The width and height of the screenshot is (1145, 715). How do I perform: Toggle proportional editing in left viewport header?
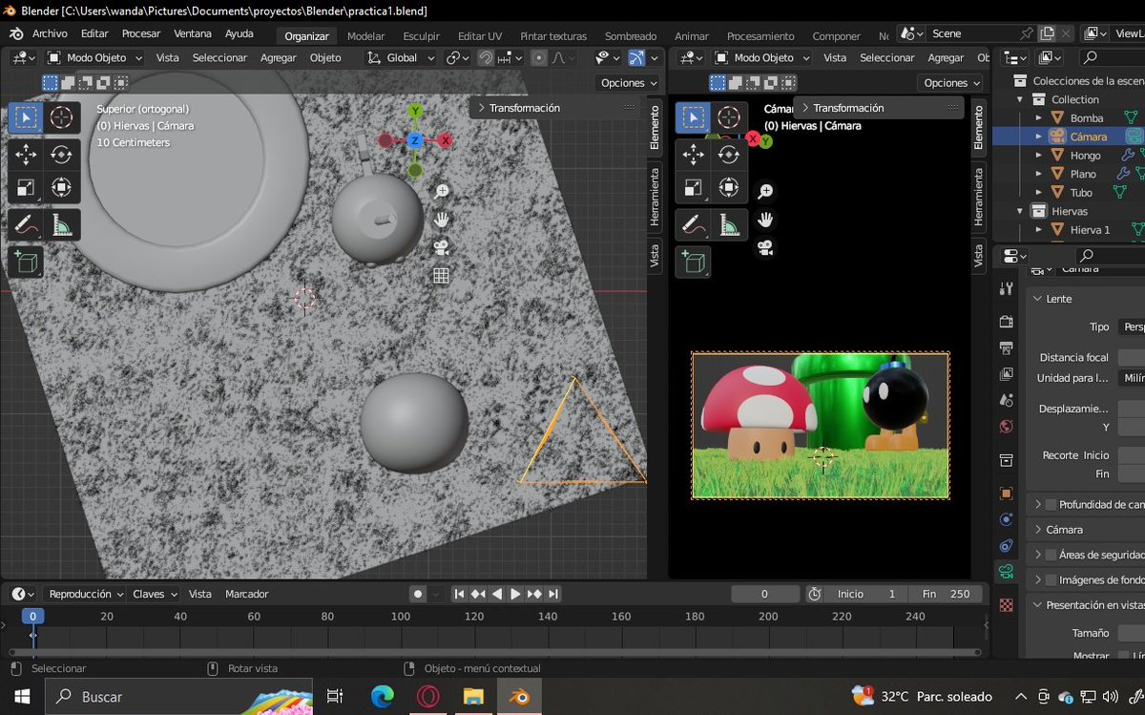coord(539,58)
